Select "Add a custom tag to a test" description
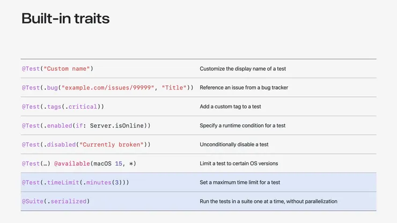 [230, 107]
